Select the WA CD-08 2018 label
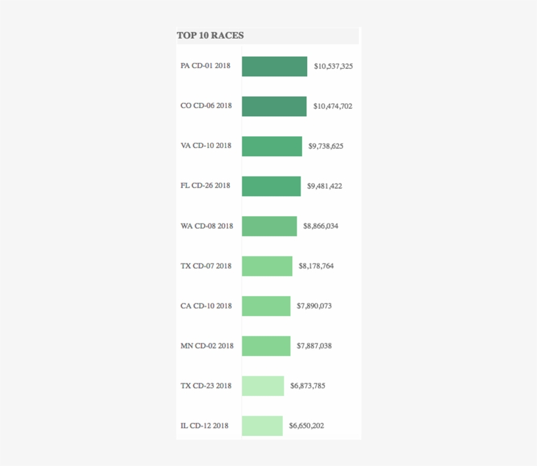The height and width of the screenshot is (466, 537). 207,226
